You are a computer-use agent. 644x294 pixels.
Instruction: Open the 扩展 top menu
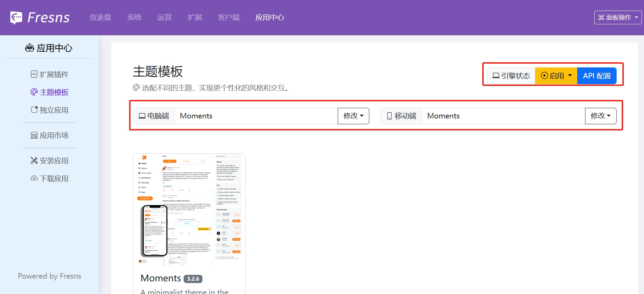point(195,17)
